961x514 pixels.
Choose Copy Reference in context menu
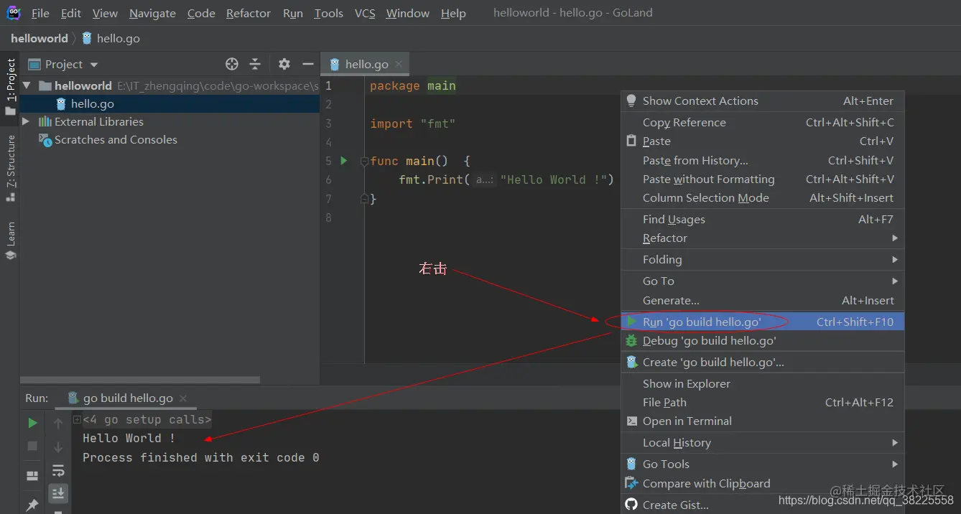point(762,122)
